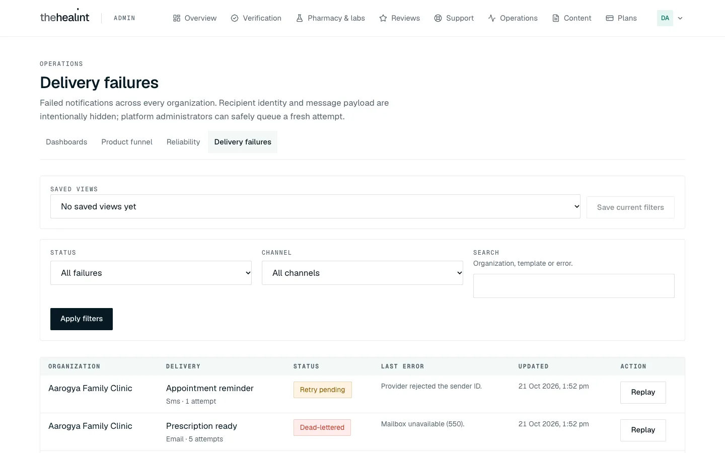Click 'Provider rejected the sender ID.' error

pyautogui.click(x=431, y=386)
